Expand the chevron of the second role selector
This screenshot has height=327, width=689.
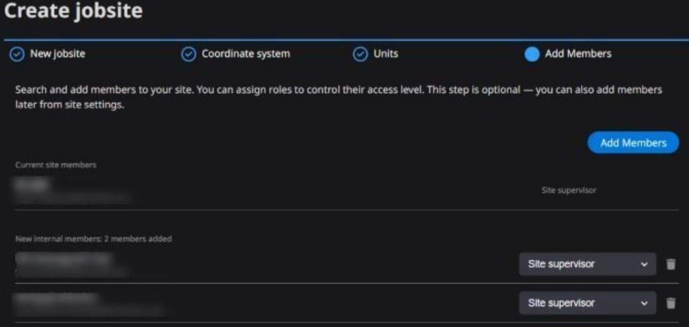point(644,304)
